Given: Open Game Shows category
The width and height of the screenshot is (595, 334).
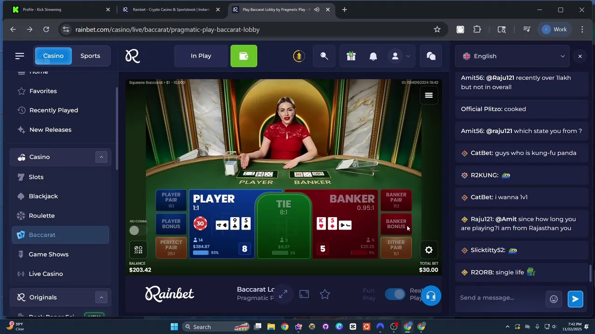Looking at the screenshot, I should [60, 254].
